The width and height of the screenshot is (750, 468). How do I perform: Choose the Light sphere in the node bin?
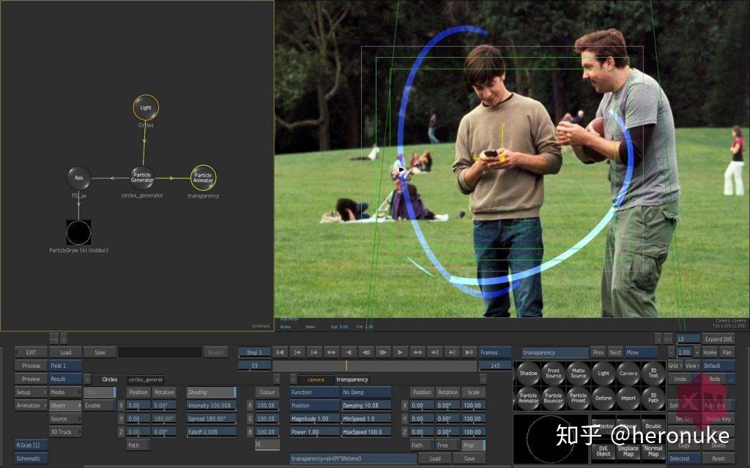[604, 374]
